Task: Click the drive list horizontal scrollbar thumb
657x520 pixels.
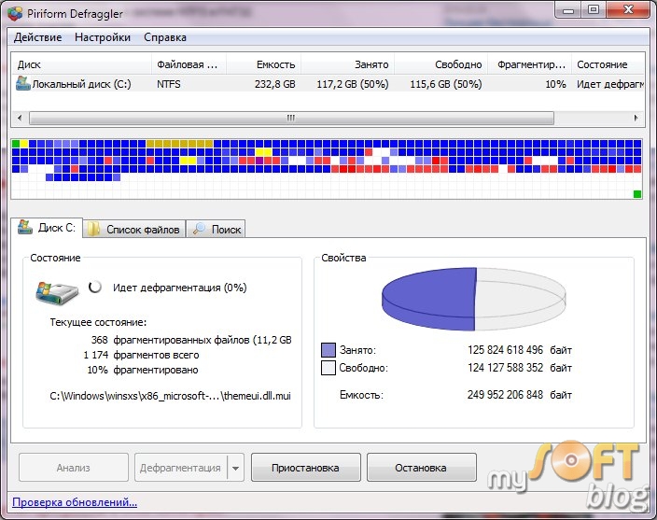Action: pyautogui.click(x=291, y=118)
